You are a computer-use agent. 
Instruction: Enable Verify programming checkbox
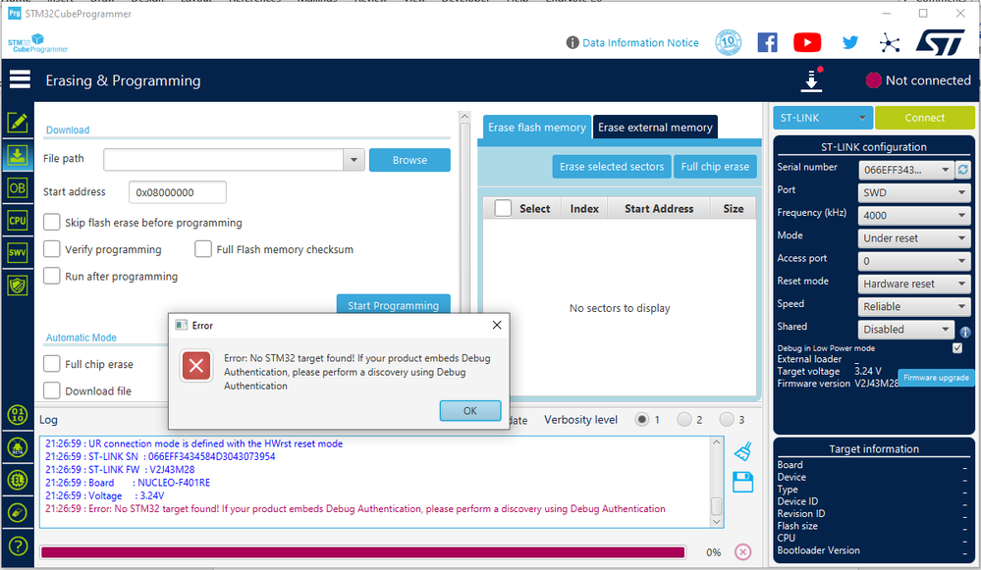[51, 249]
